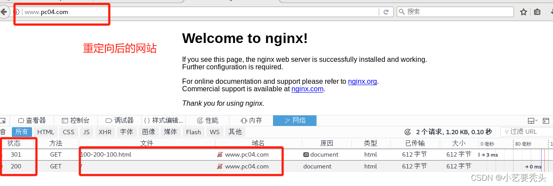553x186 pixels.
Task: Open devtools in a separate window icon
Action: click(x=546, y=121)
